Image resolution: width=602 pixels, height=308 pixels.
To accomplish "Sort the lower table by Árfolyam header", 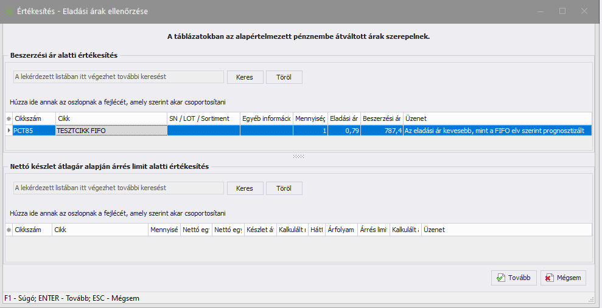I will coord(340,230).
